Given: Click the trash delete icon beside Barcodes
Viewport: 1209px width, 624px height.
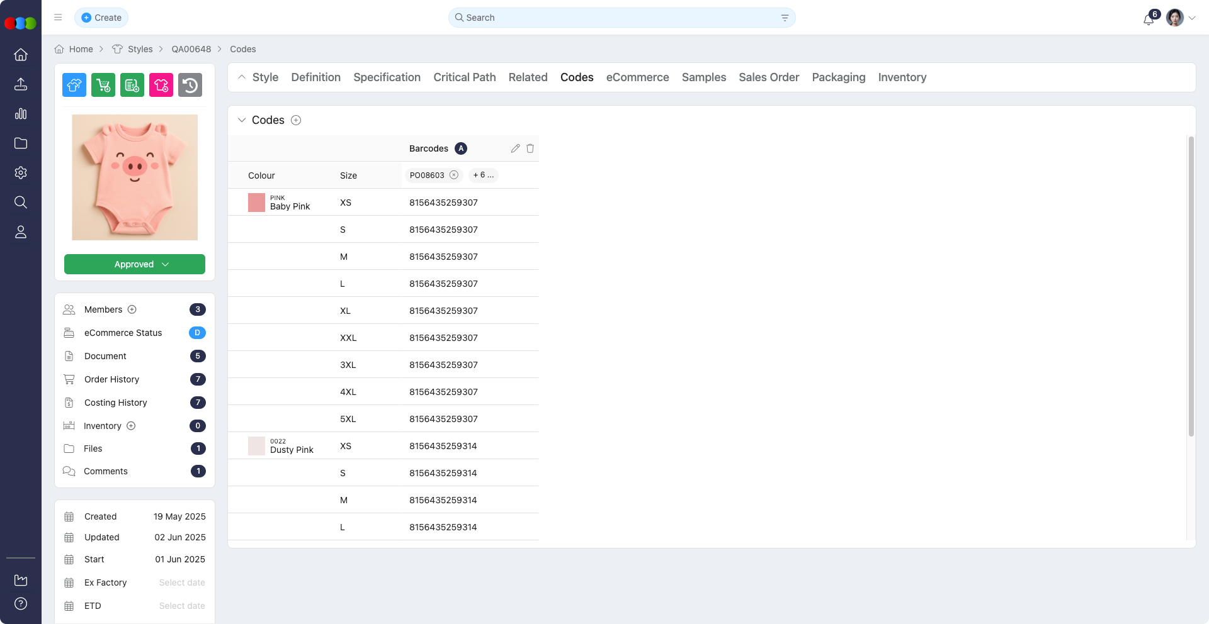Looking at the screenshot, I should (530, 148).
